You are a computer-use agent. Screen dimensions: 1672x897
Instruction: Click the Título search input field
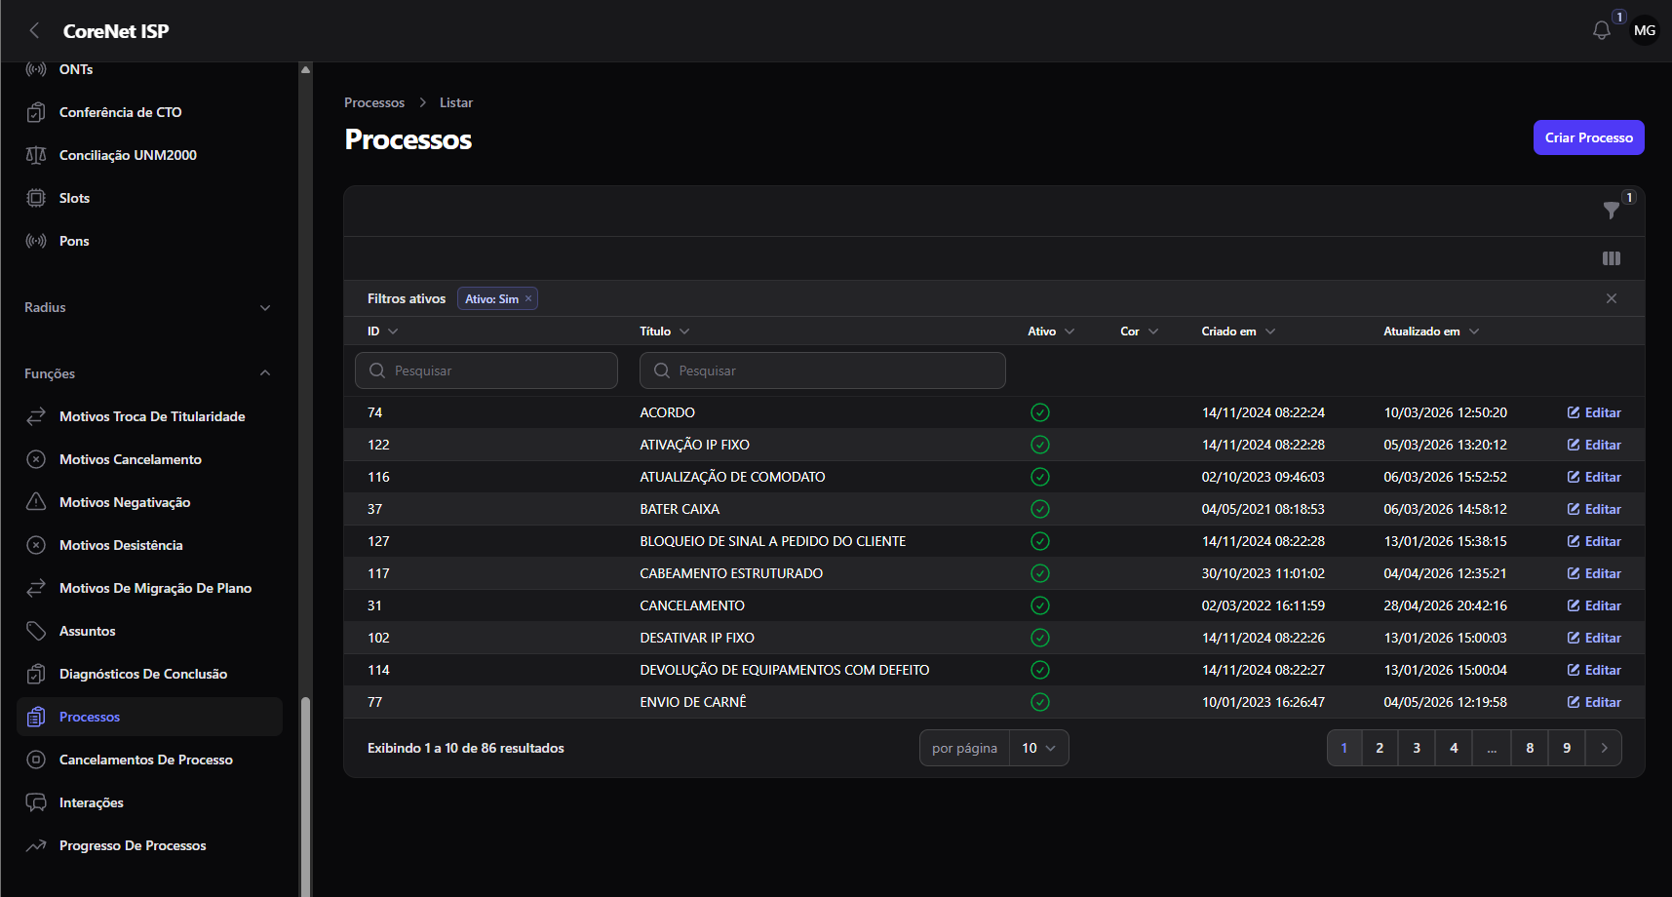pyautogui.click(x=823, y=370)
